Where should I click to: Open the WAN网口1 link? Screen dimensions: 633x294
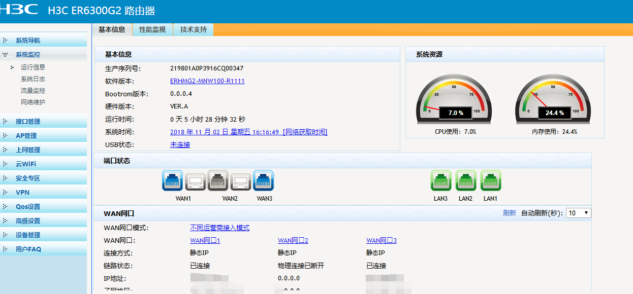(x=205, y=241)
